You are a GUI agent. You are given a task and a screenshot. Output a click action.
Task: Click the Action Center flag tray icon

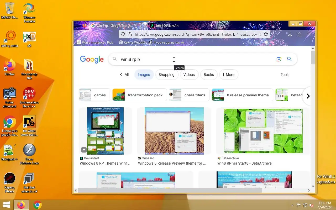299,205
